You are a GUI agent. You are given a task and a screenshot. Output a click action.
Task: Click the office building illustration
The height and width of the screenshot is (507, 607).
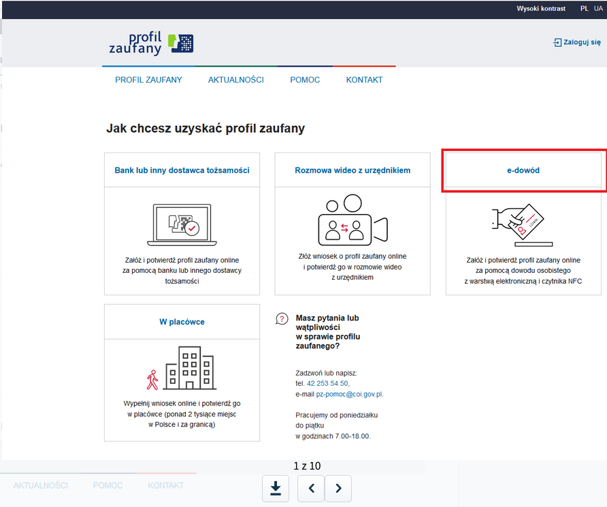190,367
